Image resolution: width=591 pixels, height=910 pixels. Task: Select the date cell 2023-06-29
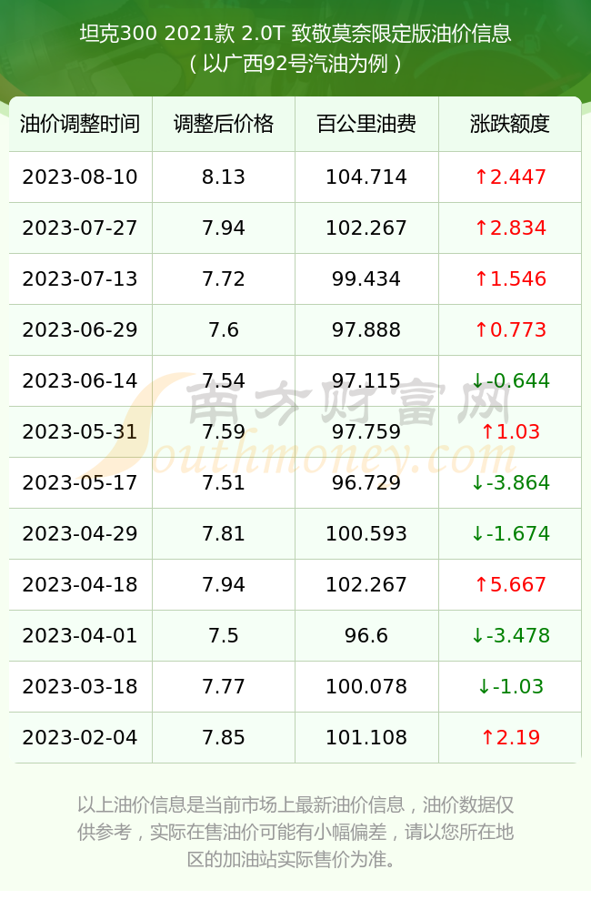pyautogui.click(x=80, y=330)
